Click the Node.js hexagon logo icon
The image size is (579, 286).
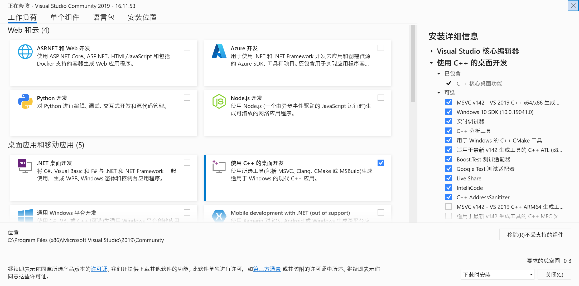tap(219, 101)
